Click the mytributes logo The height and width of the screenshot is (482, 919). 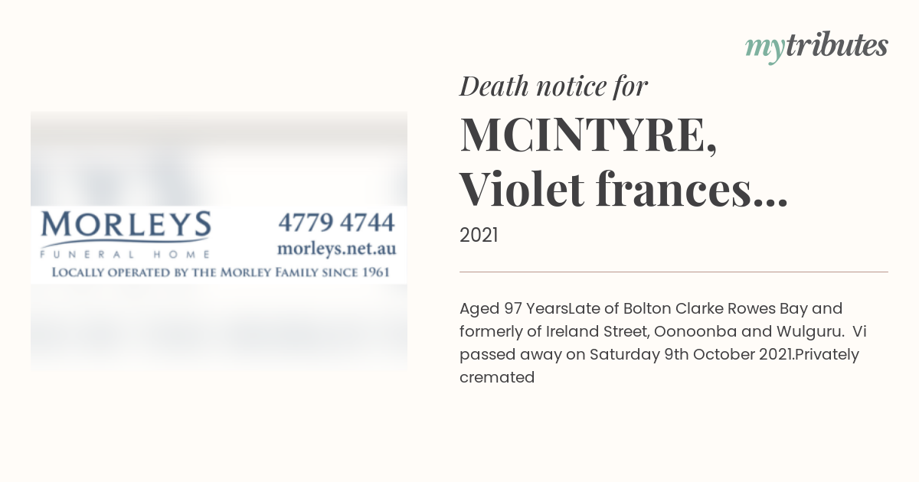click(816, 47)
